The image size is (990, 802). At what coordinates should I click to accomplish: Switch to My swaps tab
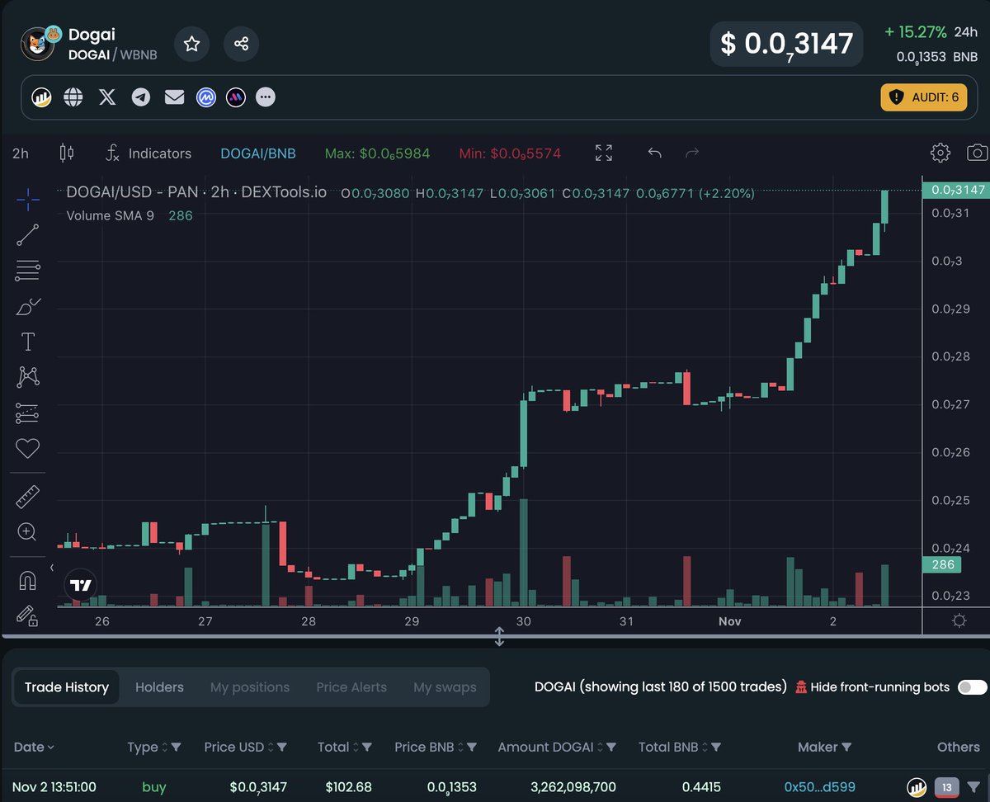click(445, 687)
